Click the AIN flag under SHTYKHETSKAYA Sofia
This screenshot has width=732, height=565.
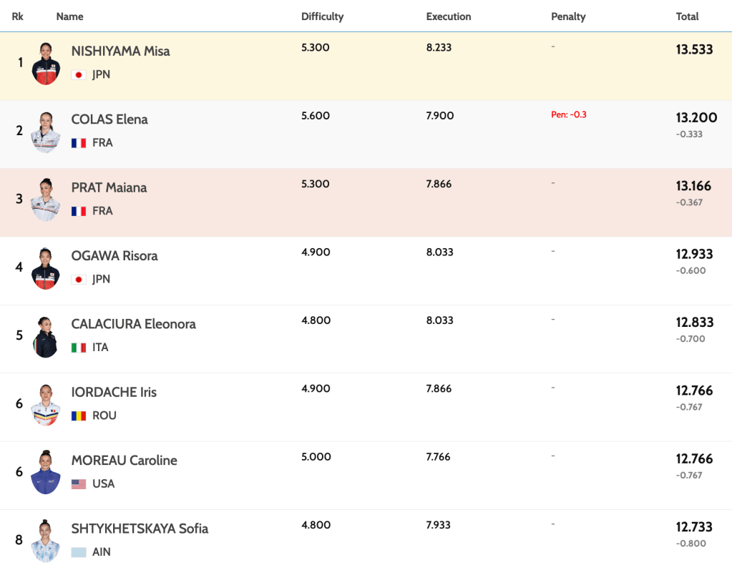click(x=79, y=552)
